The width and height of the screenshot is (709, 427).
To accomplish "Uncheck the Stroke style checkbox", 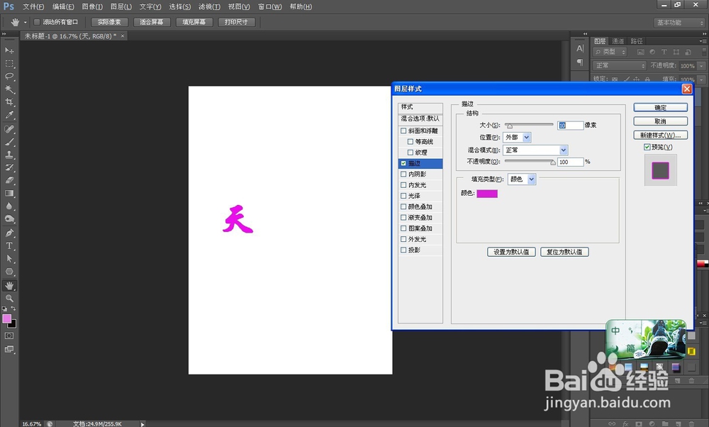I will tap(403, 163).
